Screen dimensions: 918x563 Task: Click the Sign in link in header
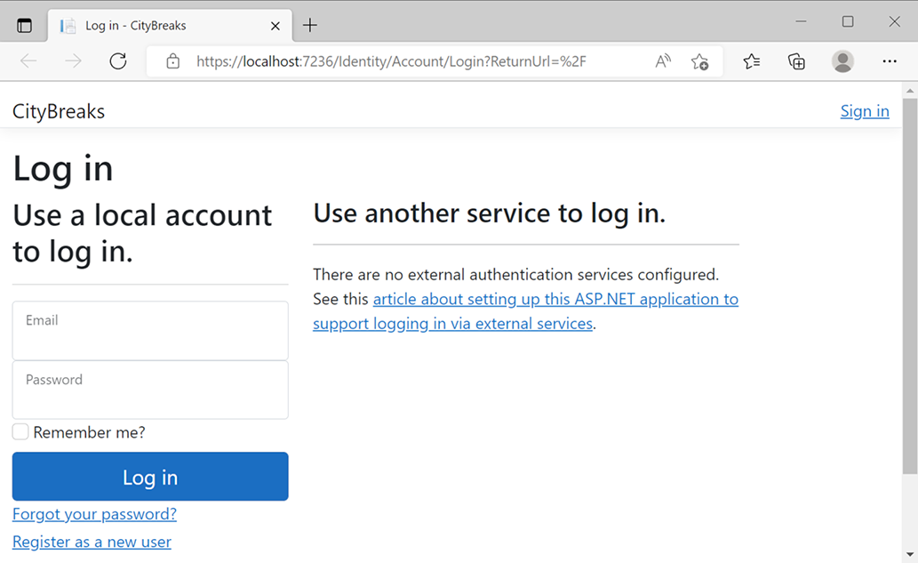pyautogui.click(x=865, y=110)
